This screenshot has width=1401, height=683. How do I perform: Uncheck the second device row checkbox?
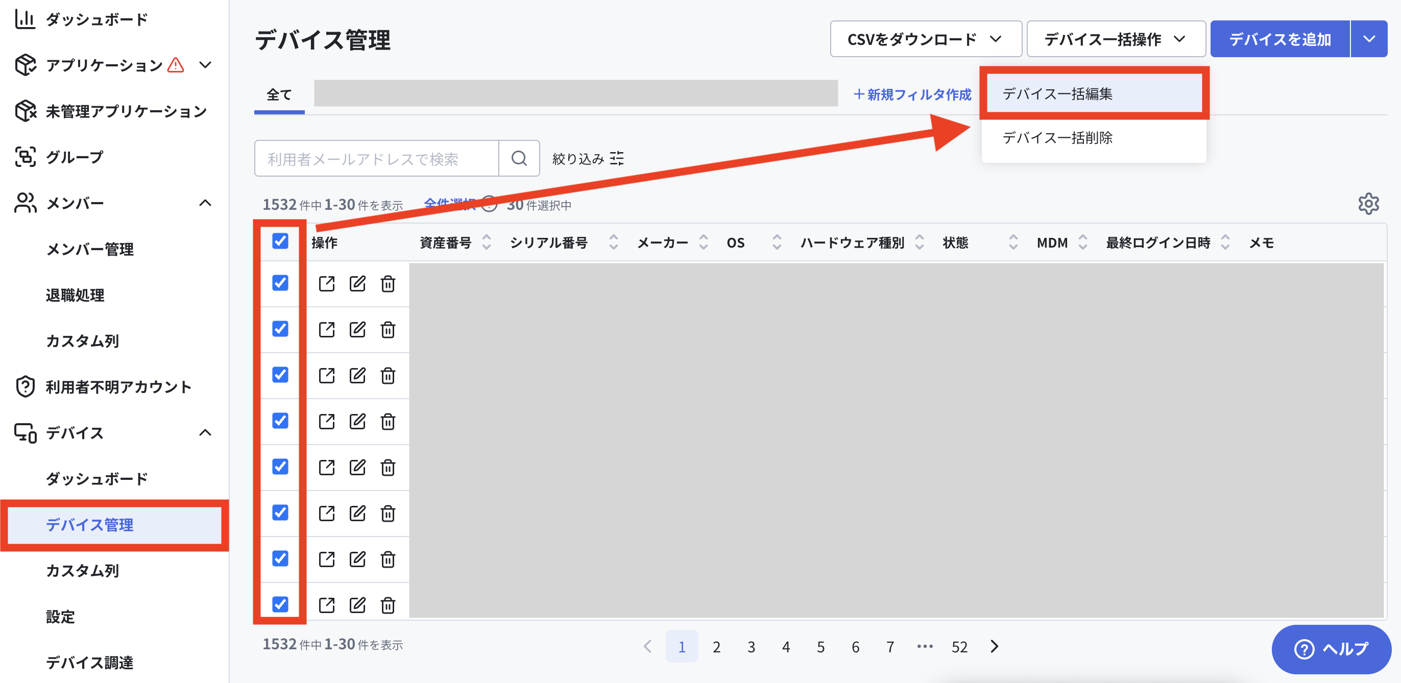pos(280,328)
